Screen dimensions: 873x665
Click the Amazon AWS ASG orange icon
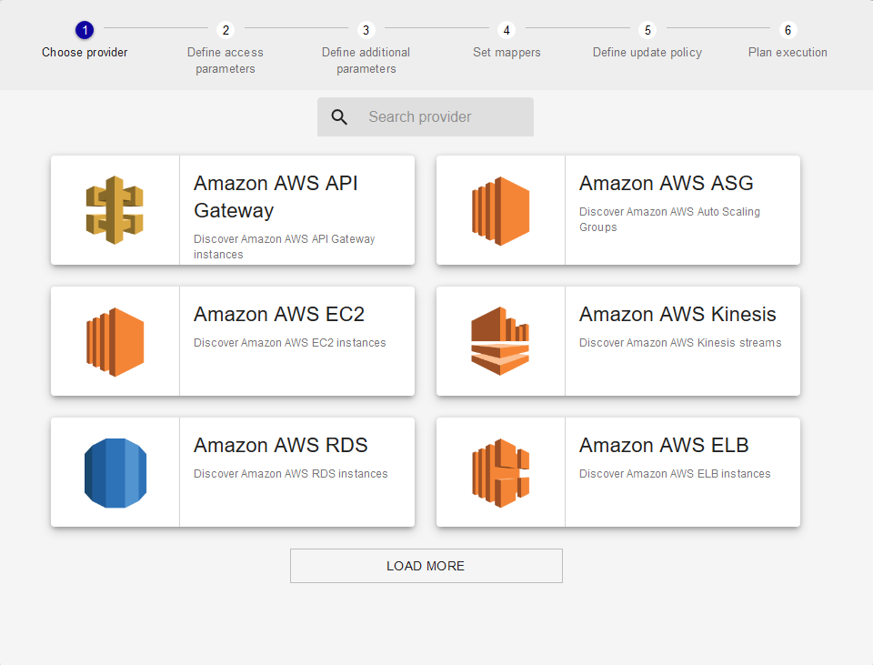(500, 210)
